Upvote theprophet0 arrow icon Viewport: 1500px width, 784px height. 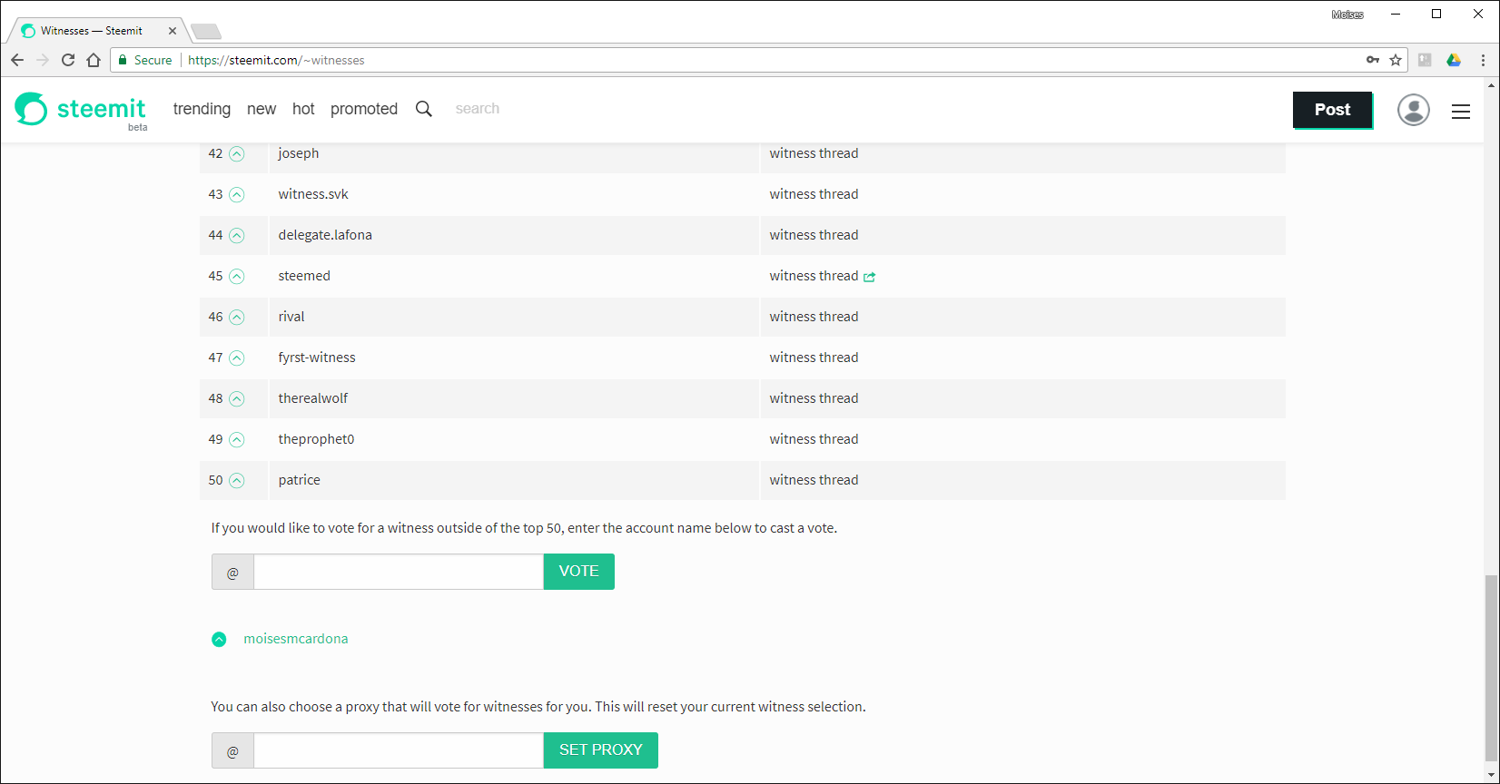point(237,440)
